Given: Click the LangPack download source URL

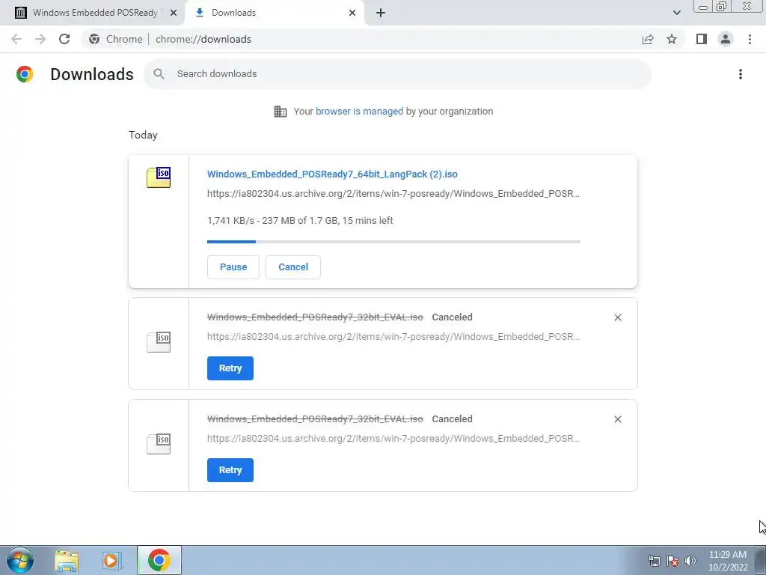Looking at the screenshot, I should [393, 194].
